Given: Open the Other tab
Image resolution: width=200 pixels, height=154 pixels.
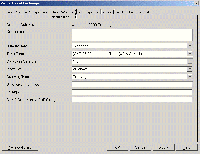Looking at the screenshot, I should (107, 12).
